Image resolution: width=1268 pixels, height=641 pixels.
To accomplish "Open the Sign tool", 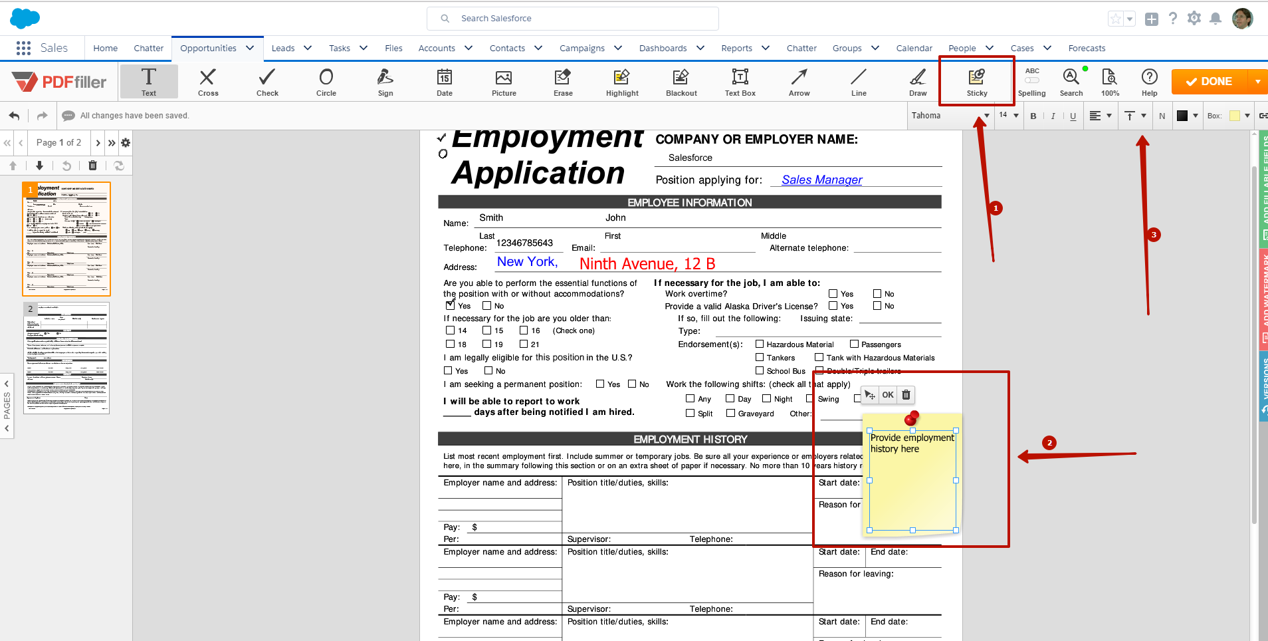I will [x=385, y=82].
